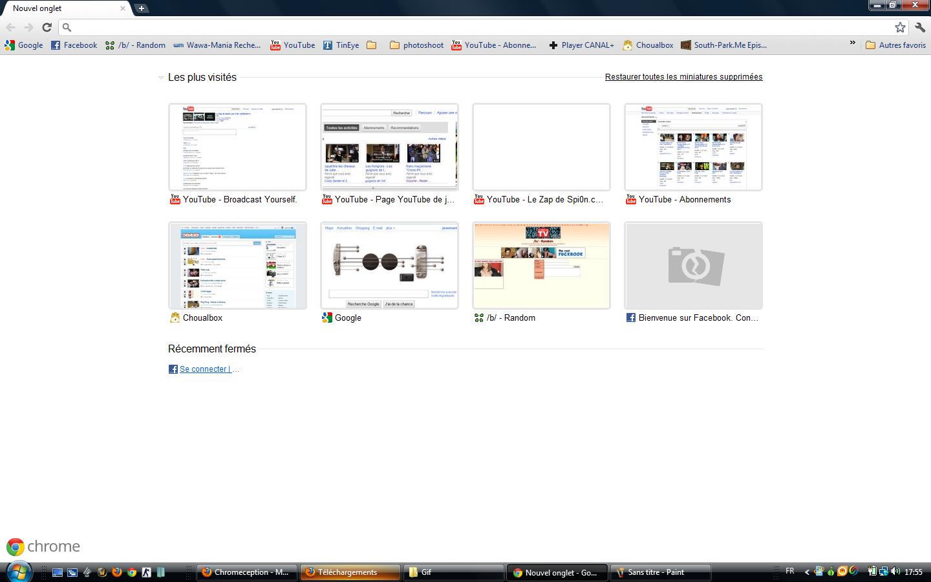Image resolution: width=931 pixels, height=582 pixels.
Task: Switch to Sans titre - Paint in taskbar
Action: (659, 572)
